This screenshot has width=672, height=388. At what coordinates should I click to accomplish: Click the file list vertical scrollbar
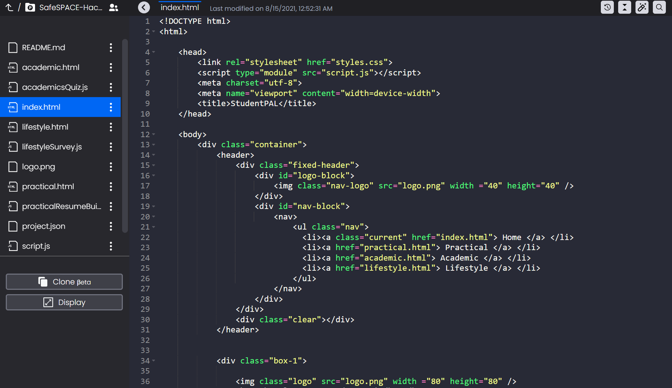pos(125,136)
